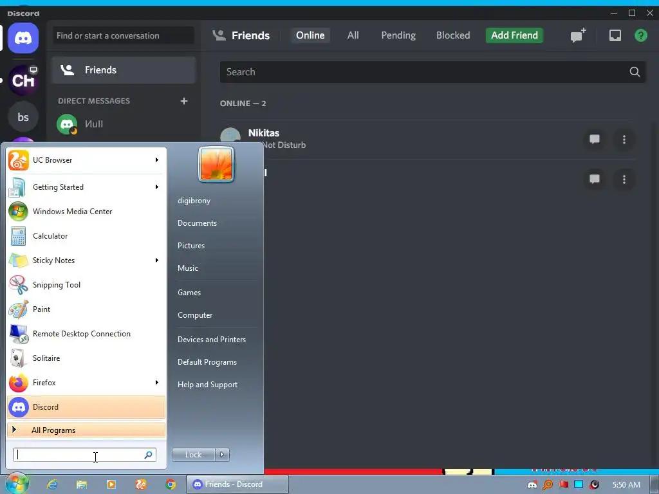The height and width of the screenshot is (494, 659).
Task: Open Windows Media Center from Start menu
Action: [x=86, y=211]
